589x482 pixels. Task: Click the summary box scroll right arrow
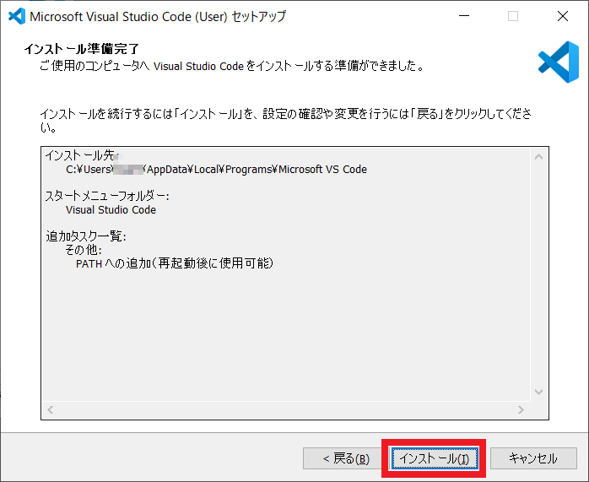tap(521, 409)
